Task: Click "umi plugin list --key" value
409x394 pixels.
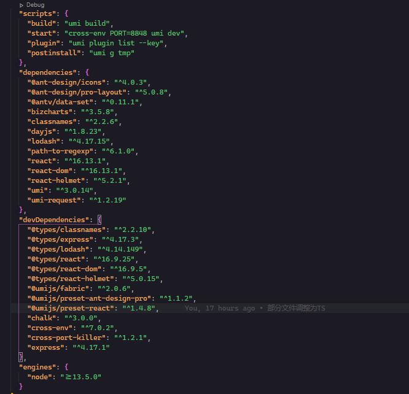Action: [x=116, y=43]
